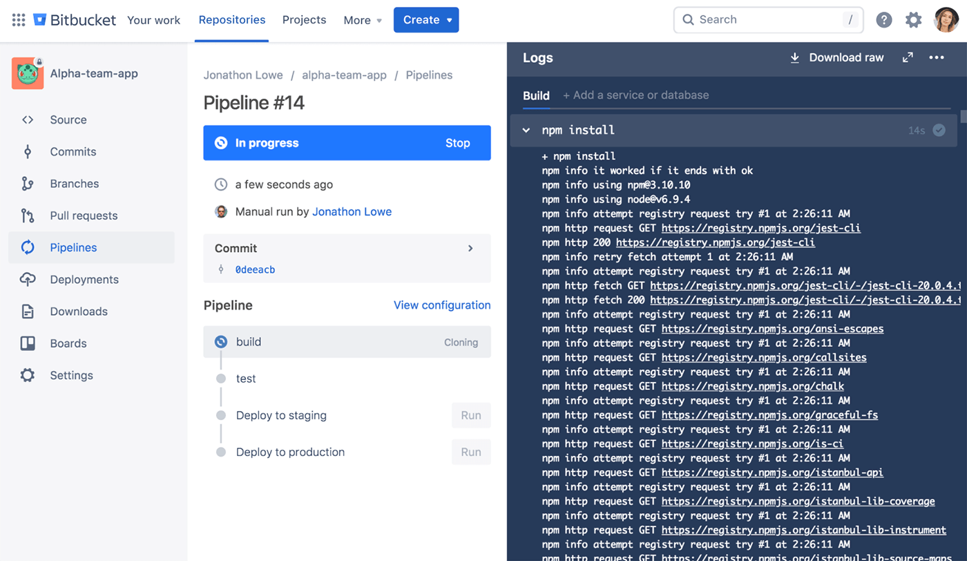This screenshot has width=967, height=561.
Task: Click the Source code brackets icon
Action: tap(28, 120)
